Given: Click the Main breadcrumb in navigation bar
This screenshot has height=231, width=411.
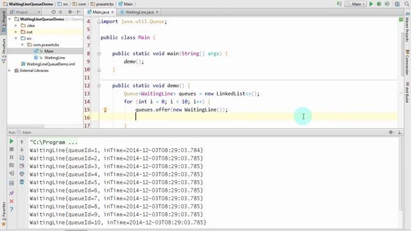Looking at the screenshot, I should point(126,4).
